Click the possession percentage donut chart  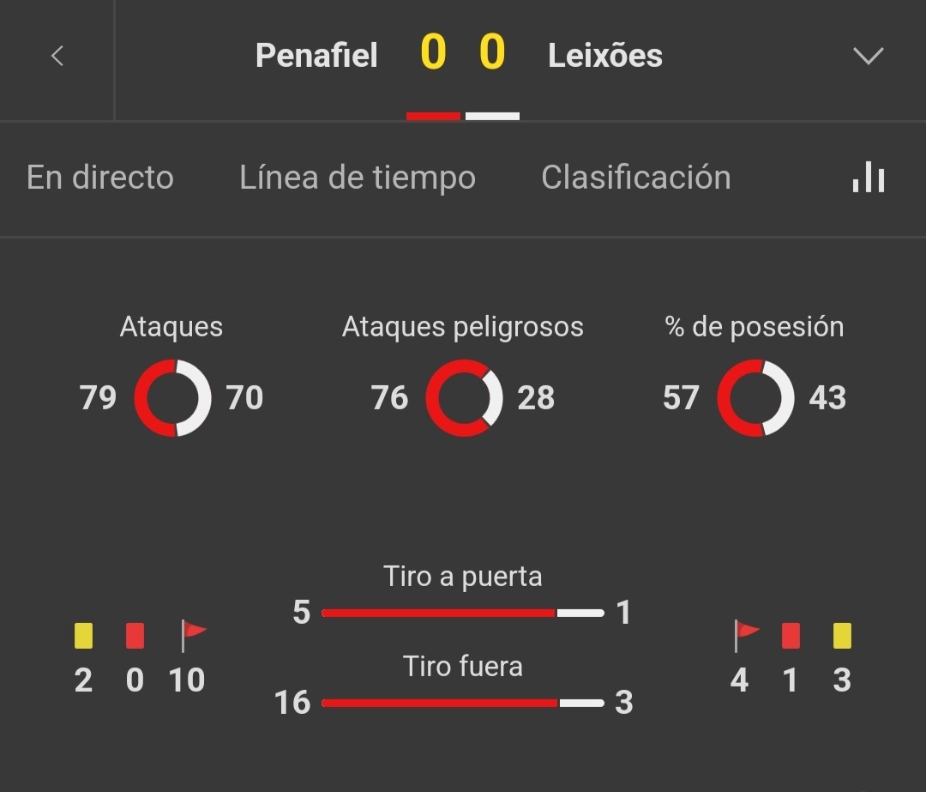click(755, 398)
